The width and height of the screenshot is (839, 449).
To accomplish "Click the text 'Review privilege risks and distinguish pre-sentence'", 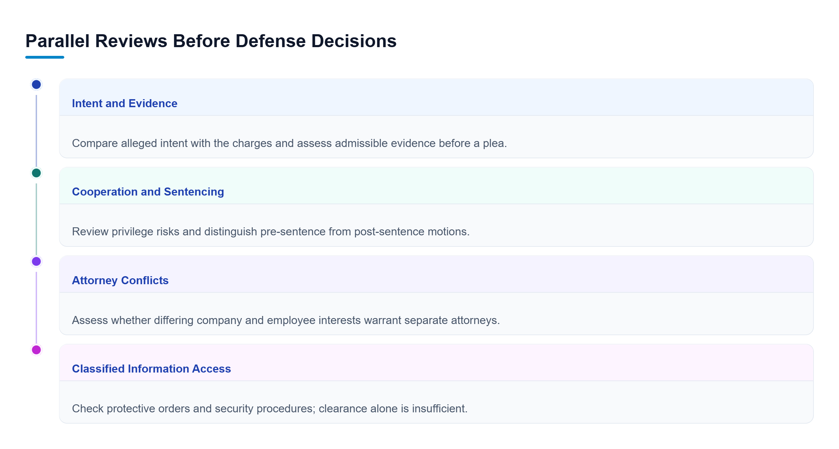I will coord(199,231).
